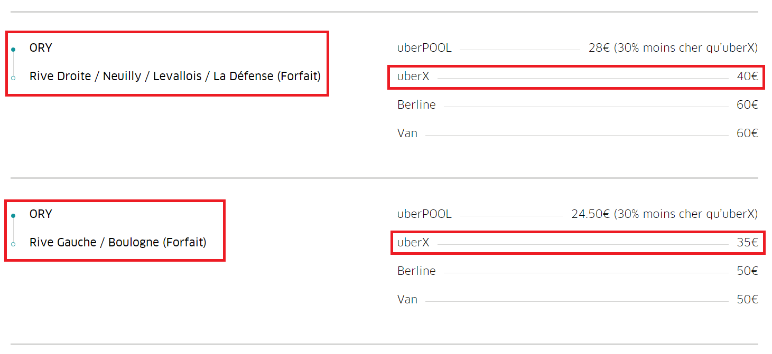Viewport: 772px width, 354px height.
Task: Click the hollow dot beside Rive Droite
Action: (x=13, y=78)
